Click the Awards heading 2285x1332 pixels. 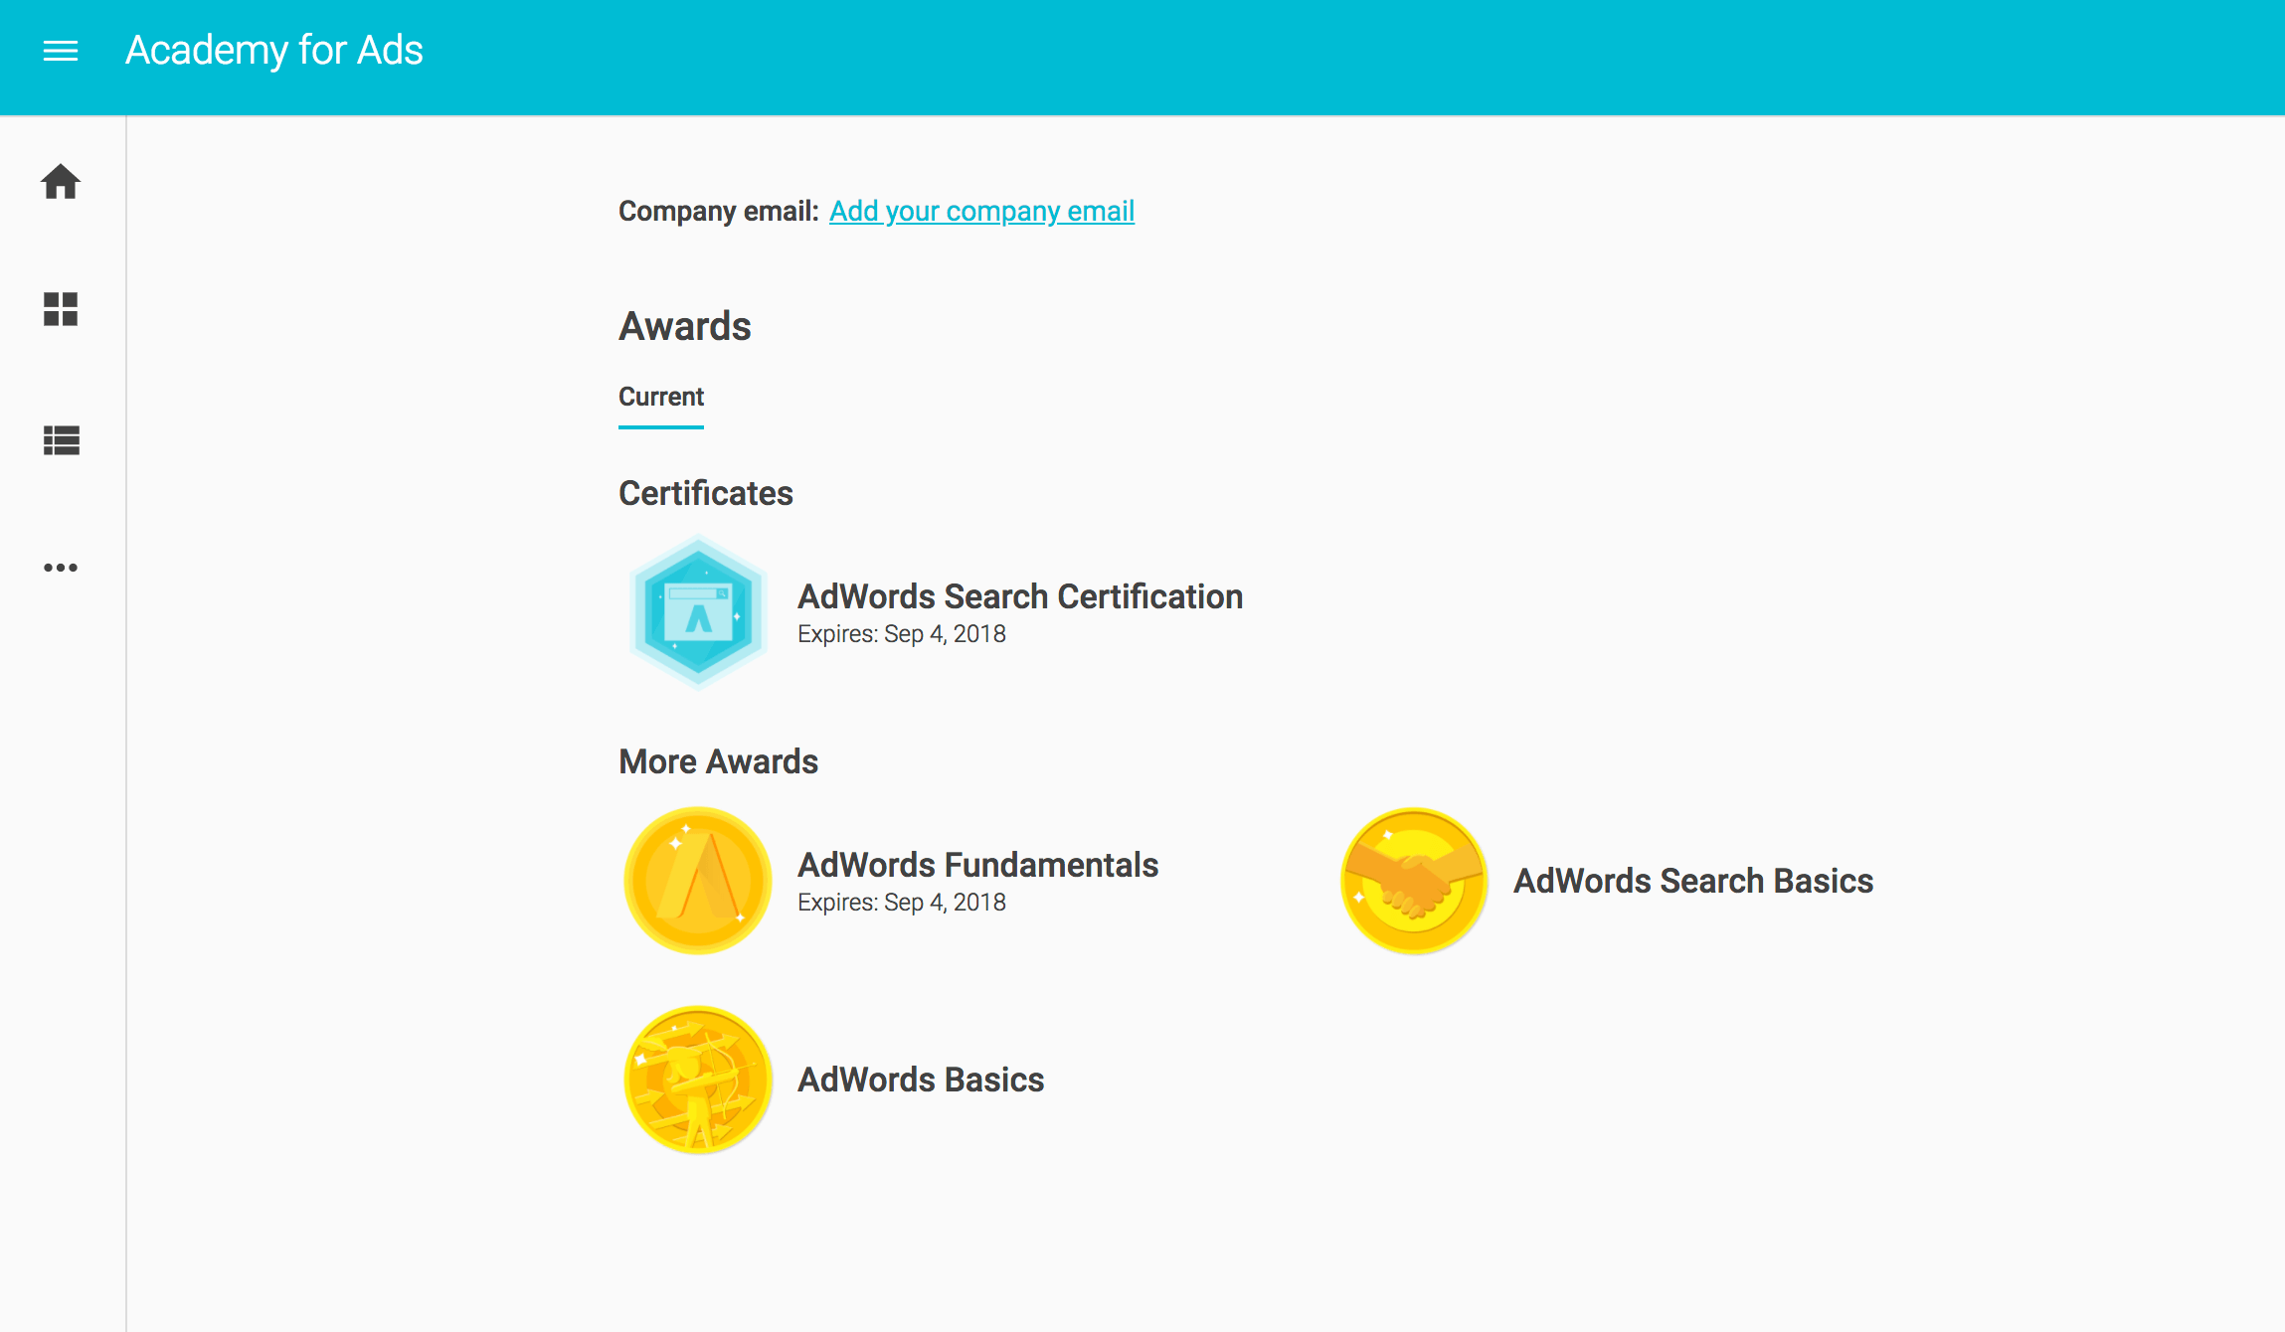pos(685,326)
